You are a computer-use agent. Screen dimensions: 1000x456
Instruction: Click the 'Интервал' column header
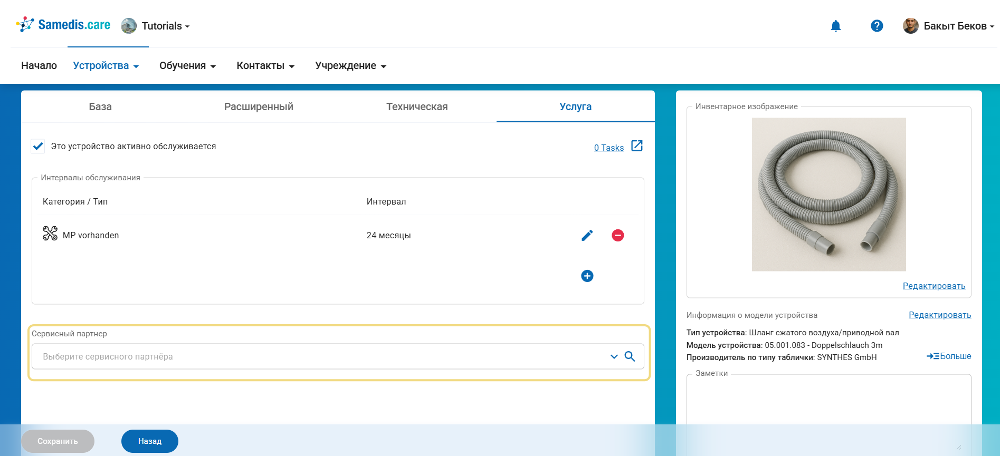point(386,201)
